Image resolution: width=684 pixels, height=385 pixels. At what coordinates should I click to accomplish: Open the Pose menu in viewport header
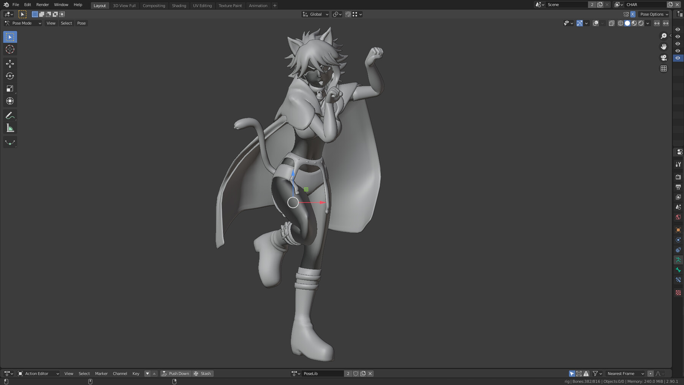(x=81, y=23)
